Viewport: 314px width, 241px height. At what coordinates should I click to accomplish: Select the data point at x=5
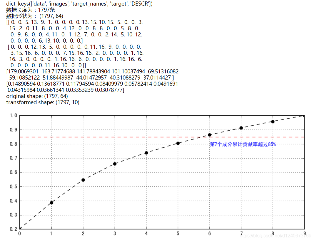click(x=178, y=144)
